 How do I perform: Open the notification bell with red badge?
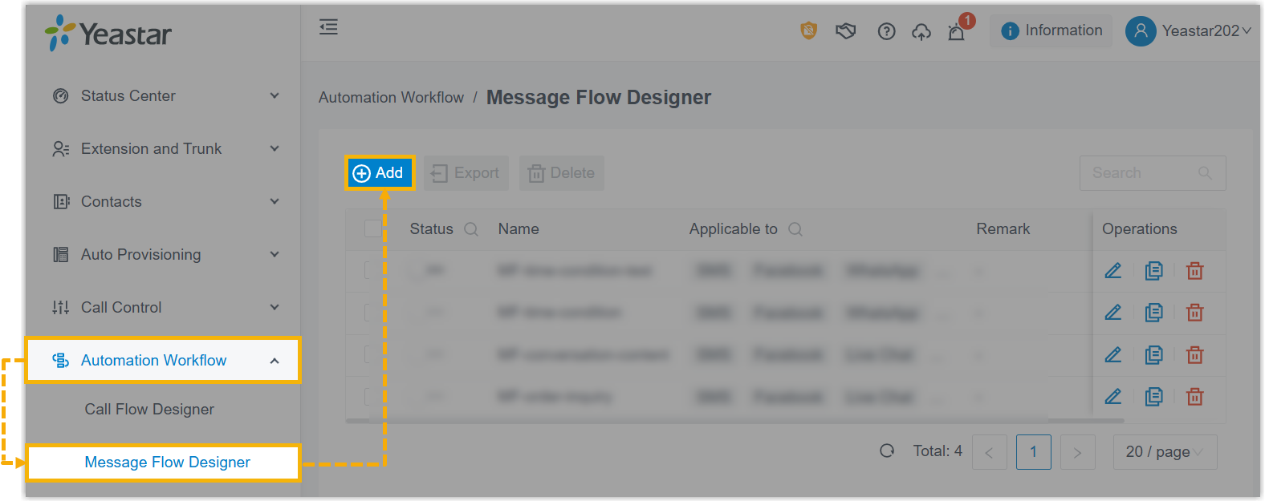[x=957, y=31]
